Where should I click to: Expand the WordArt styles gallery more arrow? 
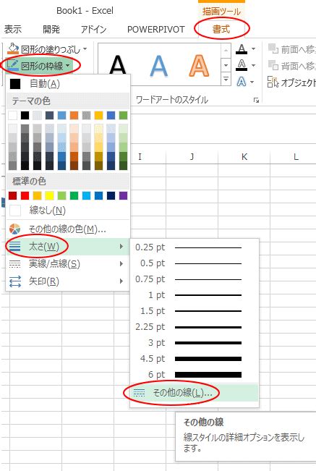pyautogui.click(x=226, y=80)
